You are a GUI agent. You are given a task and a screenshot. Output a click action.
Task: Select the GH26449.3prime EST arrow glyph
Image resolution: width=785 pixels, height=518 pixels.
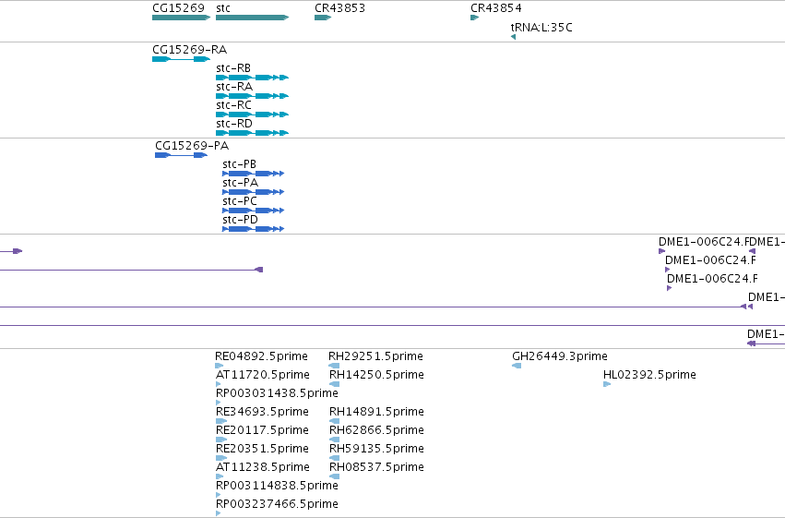tap(517, 366)
